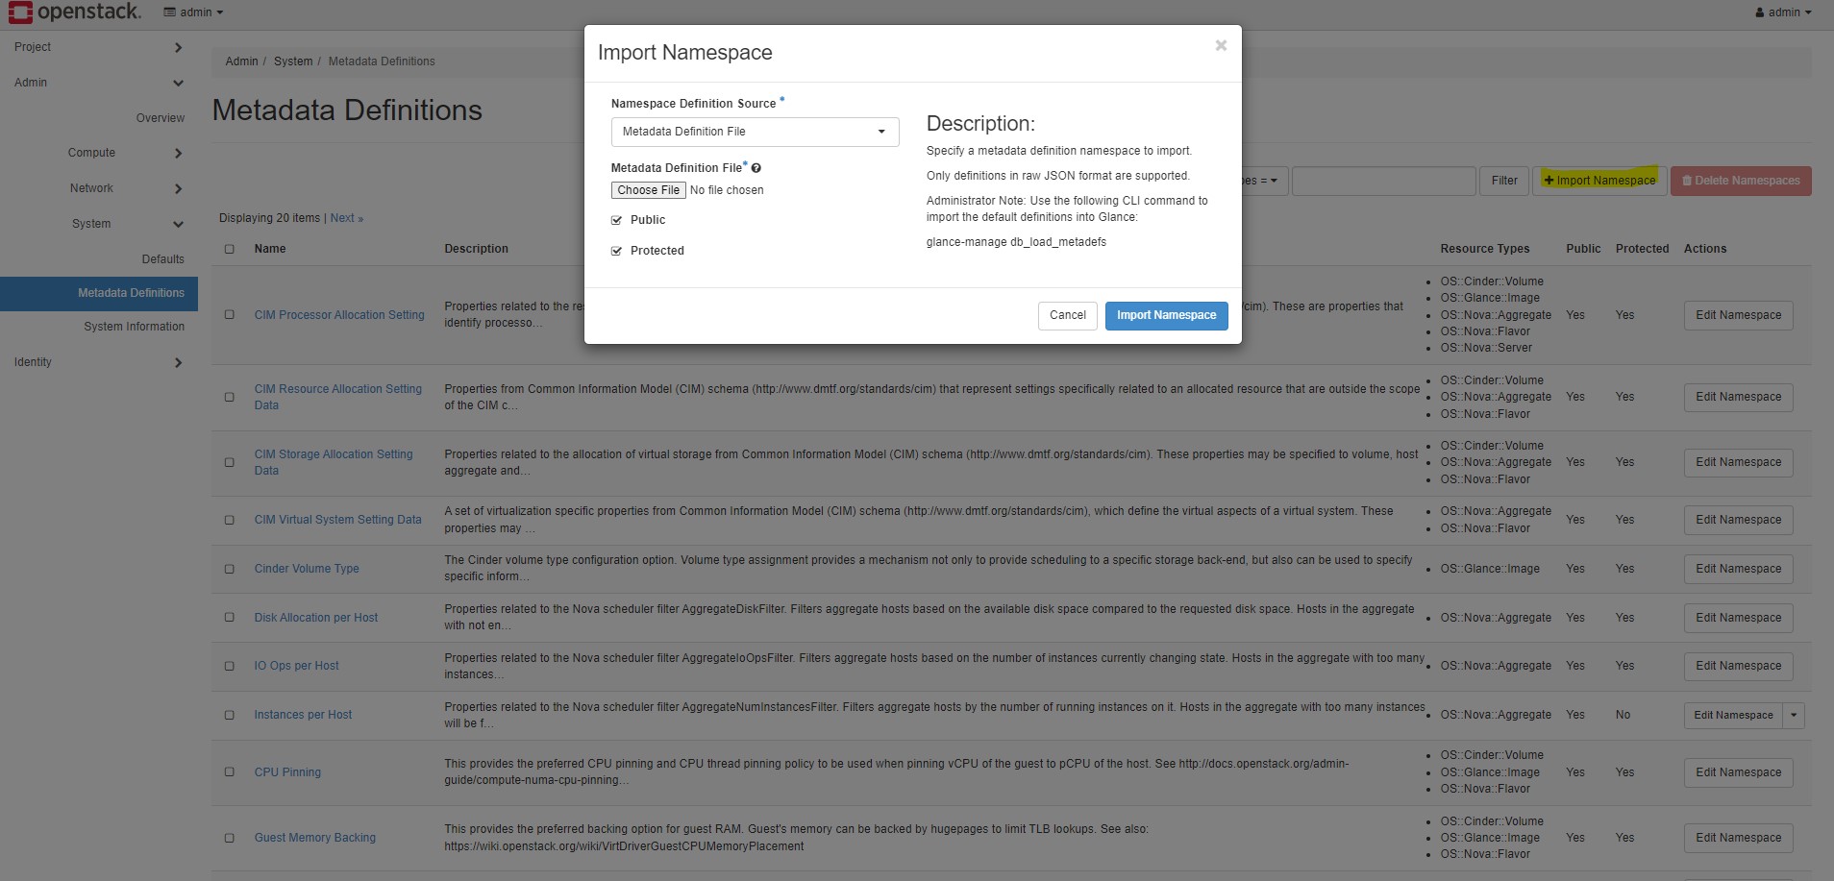Open the CIM Storage Allocation Setting Data link
The height and width of the screenshot is (881, 1834).
pyautogui.click(x=334, y=462)
